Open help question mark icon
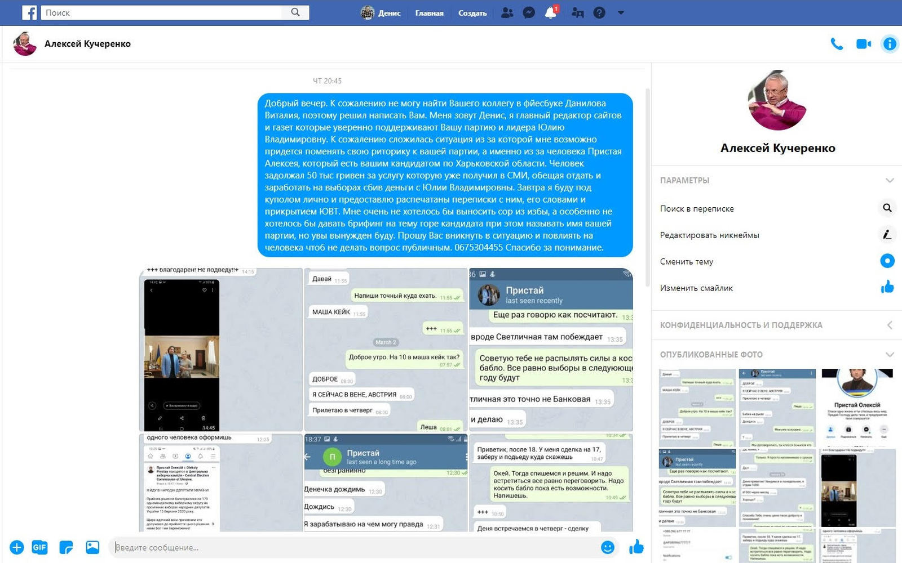The width and height of the screenshot is (902, 563). pyautogui.click(x=599, y=12)
